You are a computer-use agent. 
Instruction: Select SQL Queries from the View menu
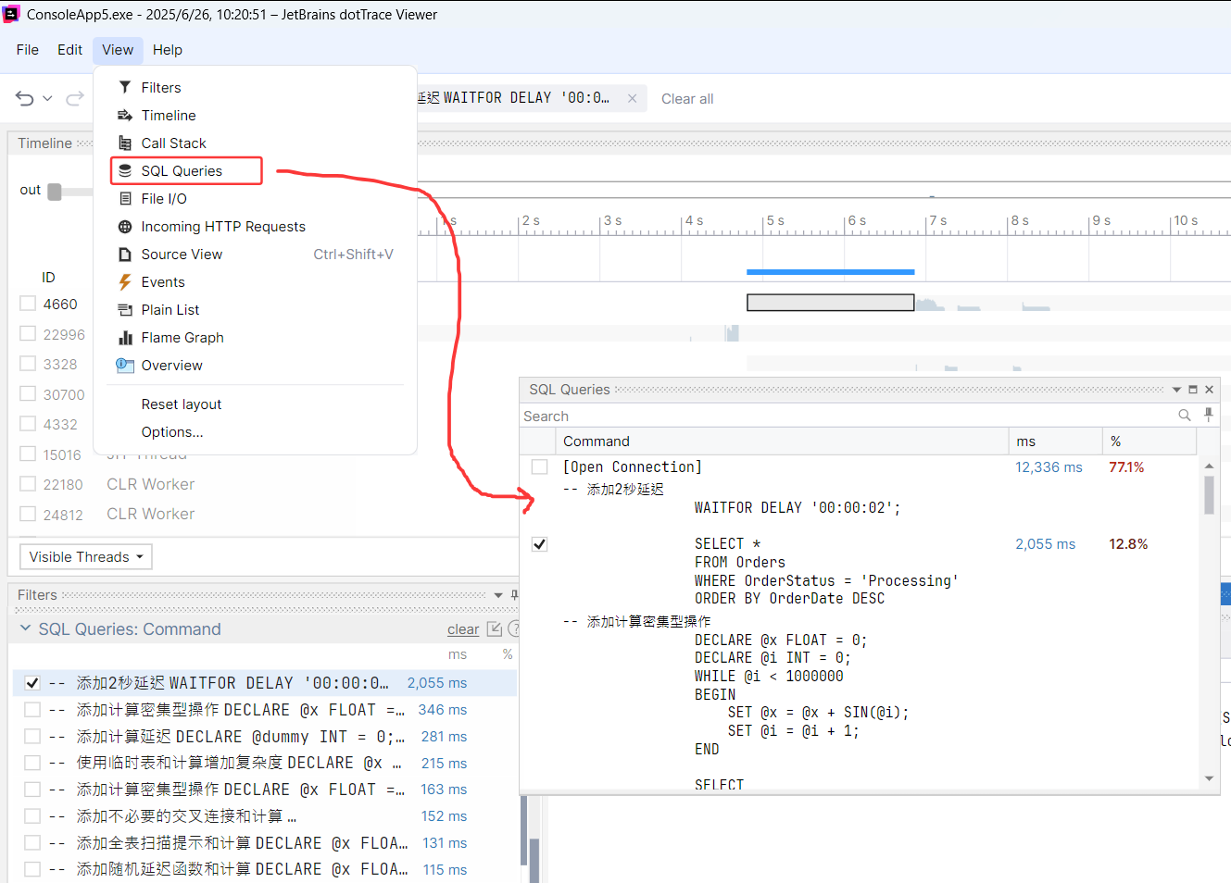182,171
